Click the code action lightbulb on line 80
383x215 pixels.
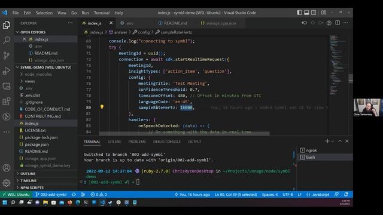tap(102, 107)
